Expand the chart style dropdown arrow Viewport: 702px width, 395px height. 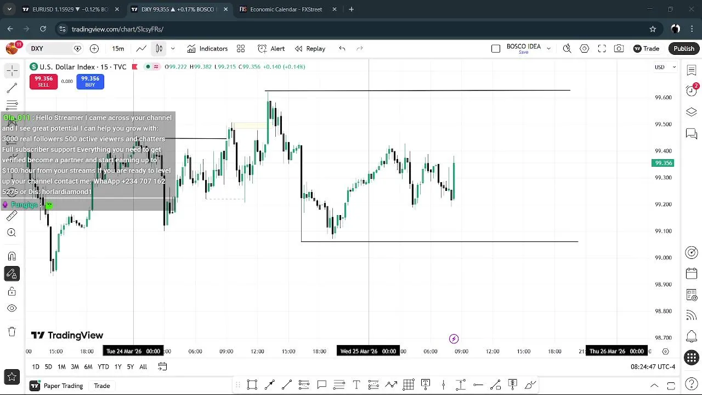click(173, 49)
